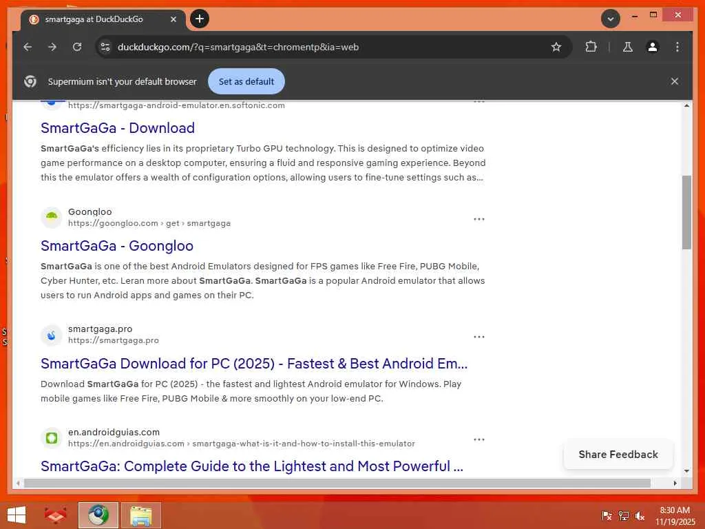Screen dimensions: 705x529
Task: Open SmartGaGa Download for PC (2025) result
Action: (x=254, y=364)
